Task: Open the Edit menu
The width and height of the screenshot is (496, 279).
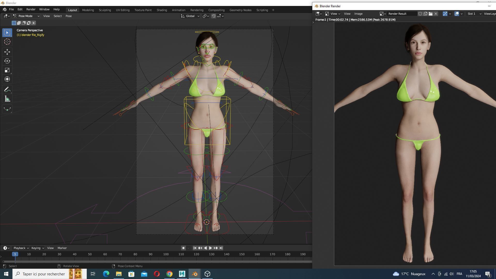Action: (x=20, y=9)
